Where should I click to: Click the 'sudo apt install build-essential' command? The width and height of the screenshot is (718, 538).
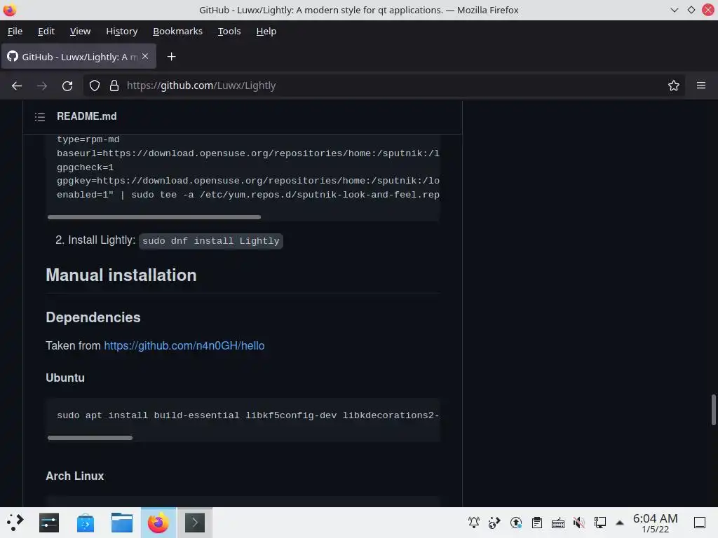pyautogui.click(x=248, y=415)
